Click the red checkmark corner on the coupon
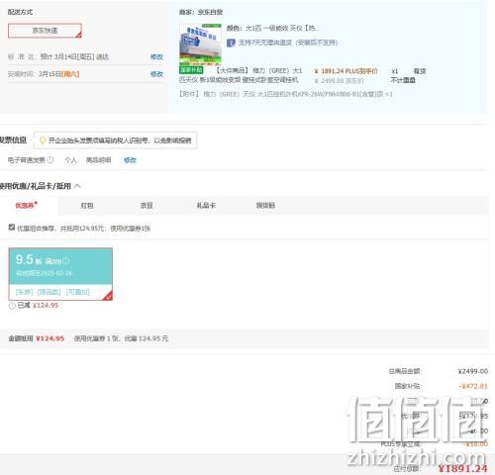This screenshot has width=495, height=475. pyautogui.click(x=108, y=296)
